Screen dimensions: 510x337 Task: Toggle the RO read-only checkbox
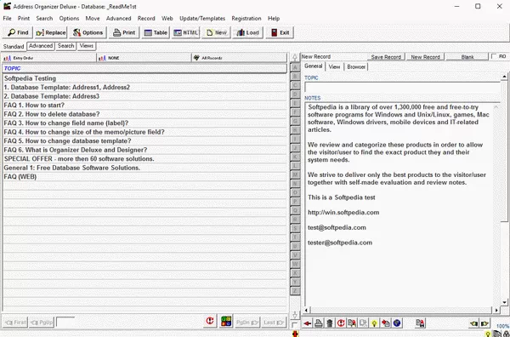(494, 56)
